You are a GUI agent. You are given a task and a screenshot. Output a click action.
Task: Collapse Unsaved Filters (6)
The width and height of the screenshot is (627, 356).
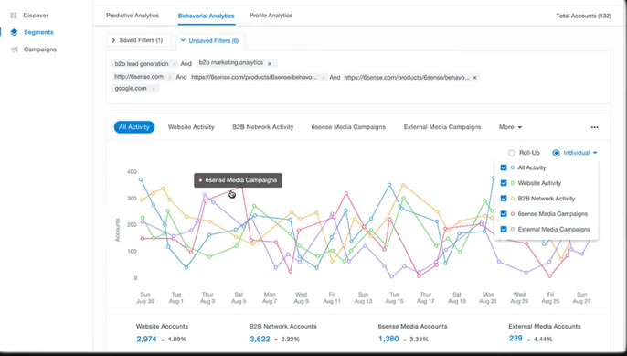[x=209, y=40]
